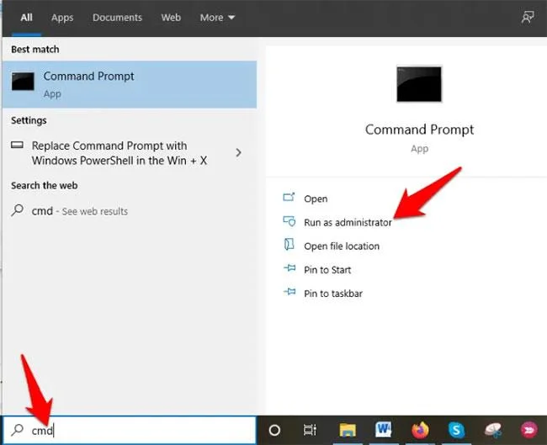Click the Pin to taskbar pin icon
Screen dimensions: 547x445
click(x=289, y=292)
